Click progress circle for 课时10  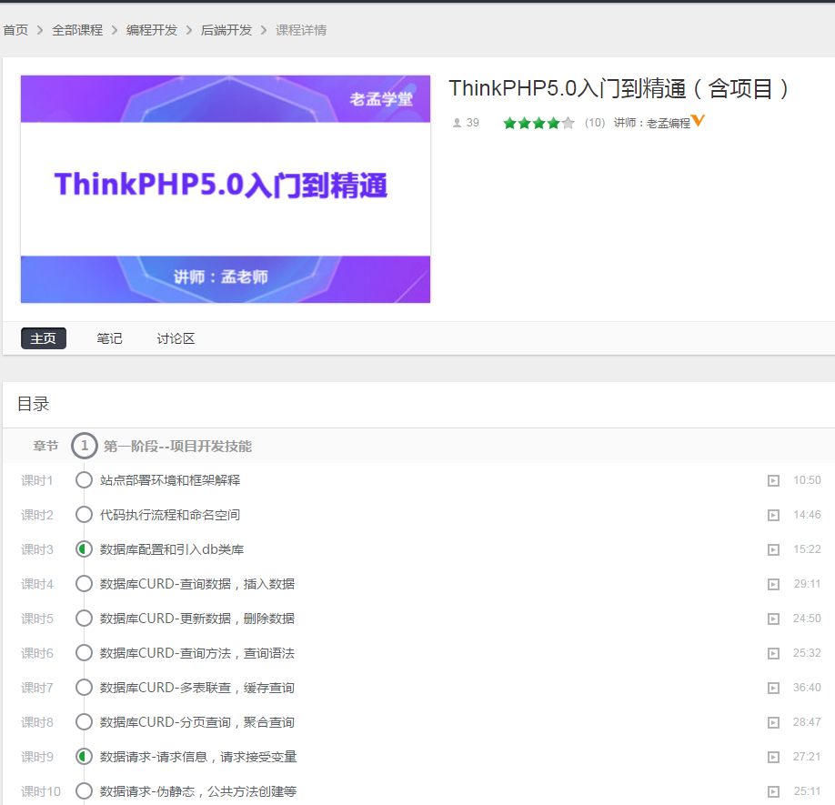[84, 791]
